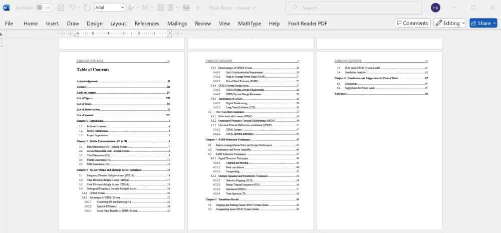Image resolution: width=501 pixels, height=233 pixels.
Task: Click the line spacing icon in quick access toolbar
Action: [145, 8]
